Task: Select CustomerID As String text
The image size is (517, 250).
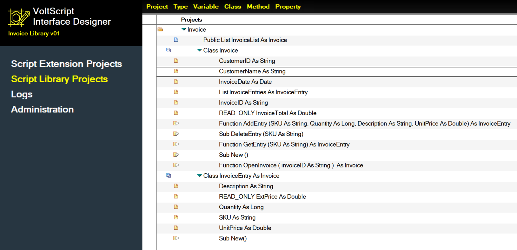Action: [x=247, y=61]
